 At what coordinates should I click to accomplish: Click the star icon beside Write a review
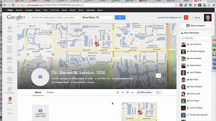(x=122, y=93)
